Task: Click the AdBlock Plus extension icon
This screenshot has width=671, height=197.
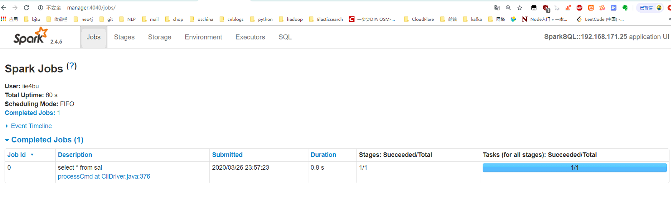Action: pos(579,8)
